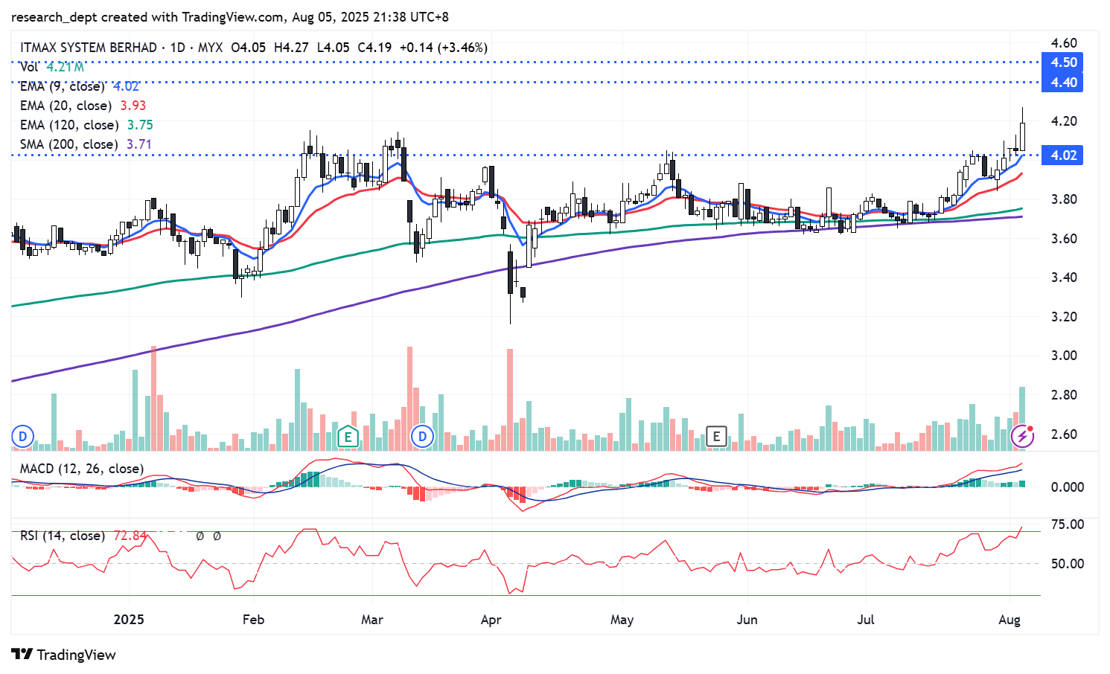Click the 3.60 price scale value
1110x674 pixels.
(x=1064, y=239)
